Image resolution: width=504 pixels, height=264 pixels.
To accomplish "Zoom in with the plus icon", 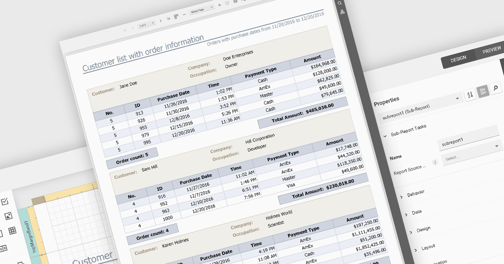I will [219, 5].
